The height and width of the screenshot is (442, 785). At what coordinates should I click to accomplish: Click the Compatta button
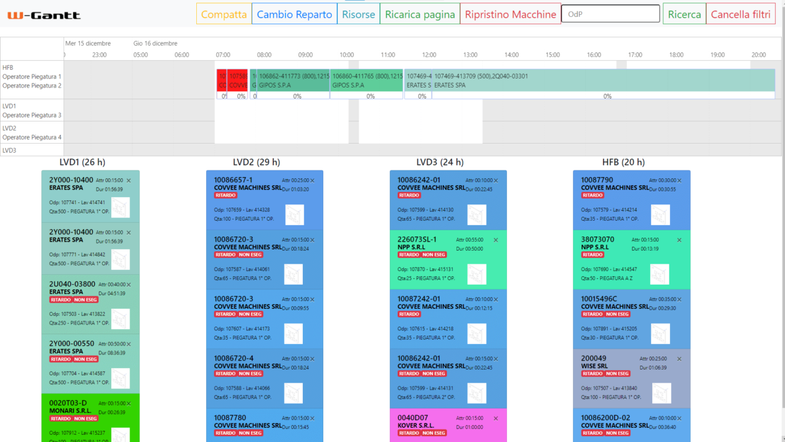pos(223,13)
